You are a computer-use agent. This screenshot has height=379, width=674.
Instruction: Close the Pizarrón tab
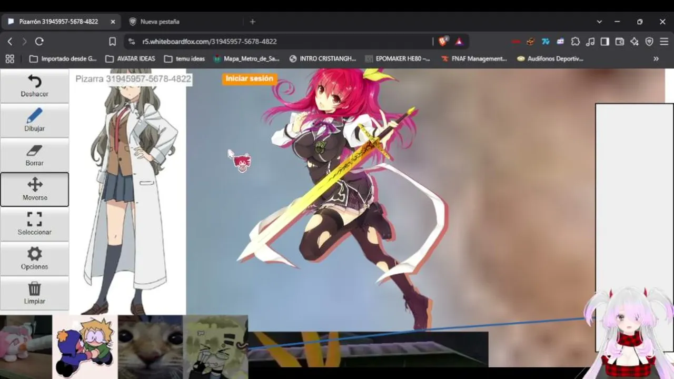113,22
